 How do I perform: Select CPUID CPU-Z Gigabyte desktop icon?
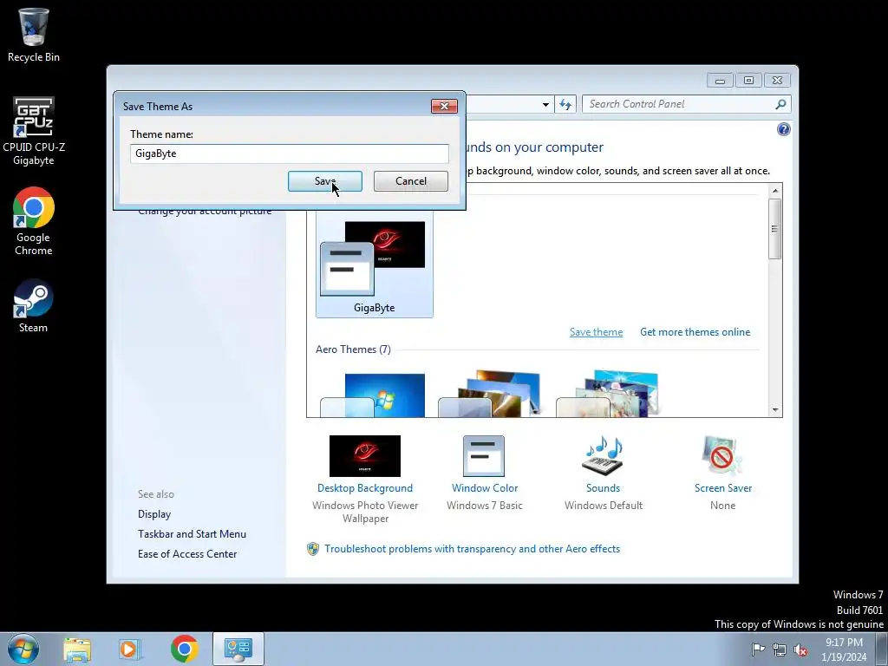coord(34,132)
